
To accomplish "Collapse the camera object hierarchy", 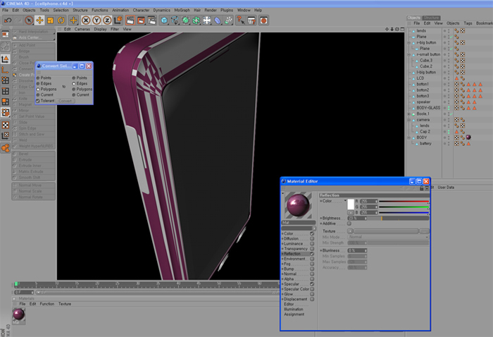I will pyautogui.click(x=409, y=120).
